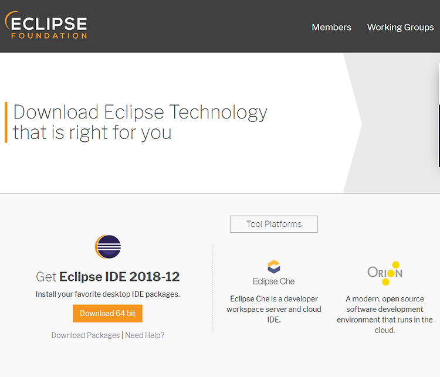
Task: Click the Eclipse Che description paragraph
Action: coord(274,309)
